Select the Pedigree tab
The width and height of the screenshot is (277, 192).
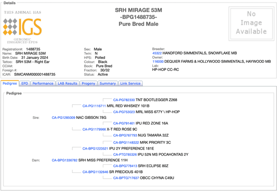click(10, 83)
